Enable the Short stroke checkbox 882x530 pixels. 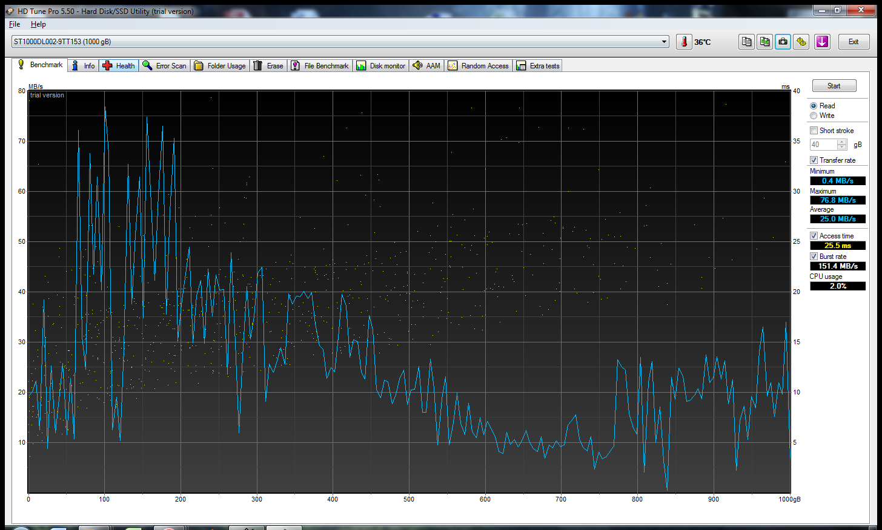point(814,131)
